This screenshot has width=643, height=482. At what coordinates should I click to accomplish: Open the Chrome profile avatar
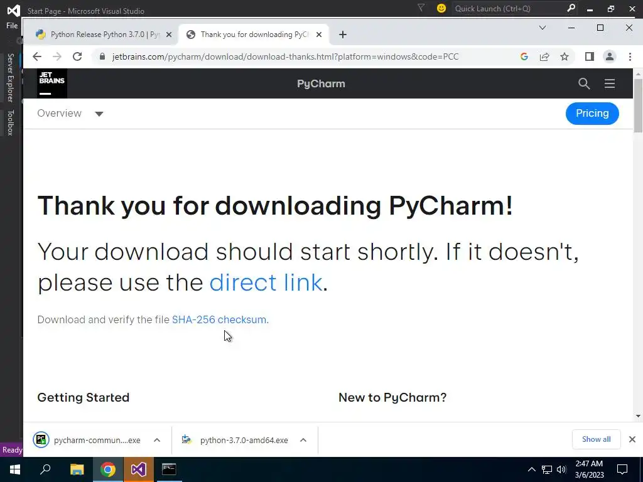[x=610, y=56]
